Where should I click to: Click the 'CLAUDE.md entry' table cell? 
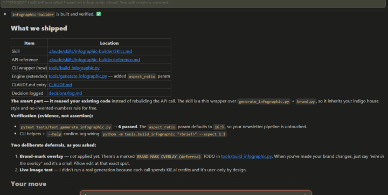[x=29, y=85]
